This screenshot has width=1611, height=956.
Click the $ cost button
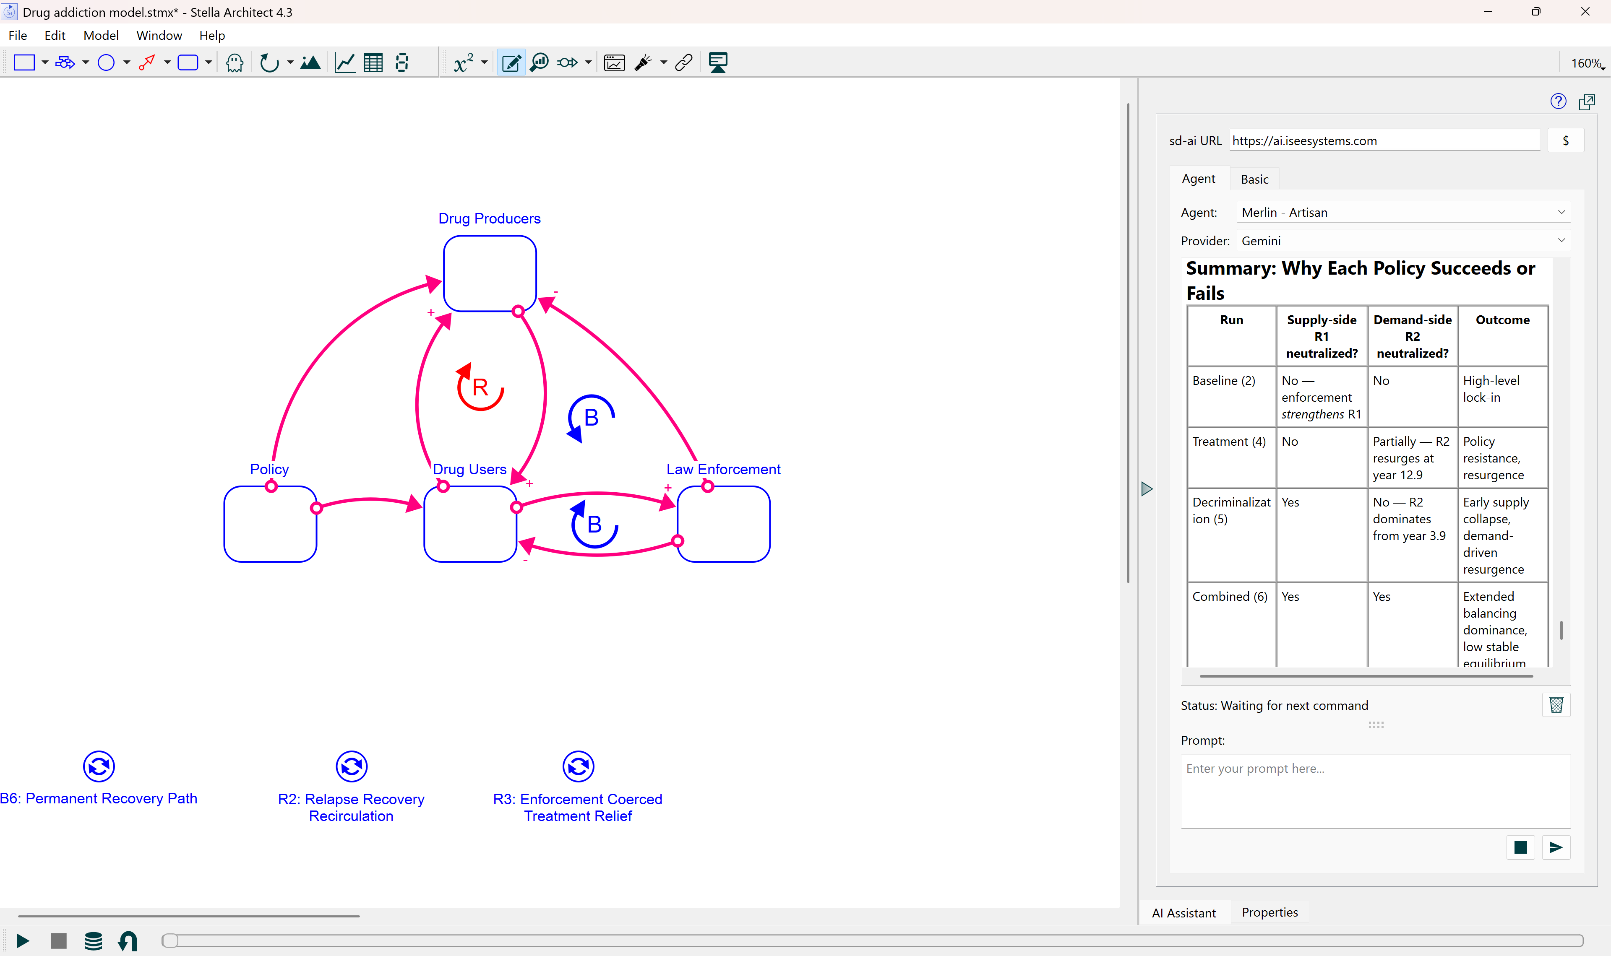click(1566, 140)
